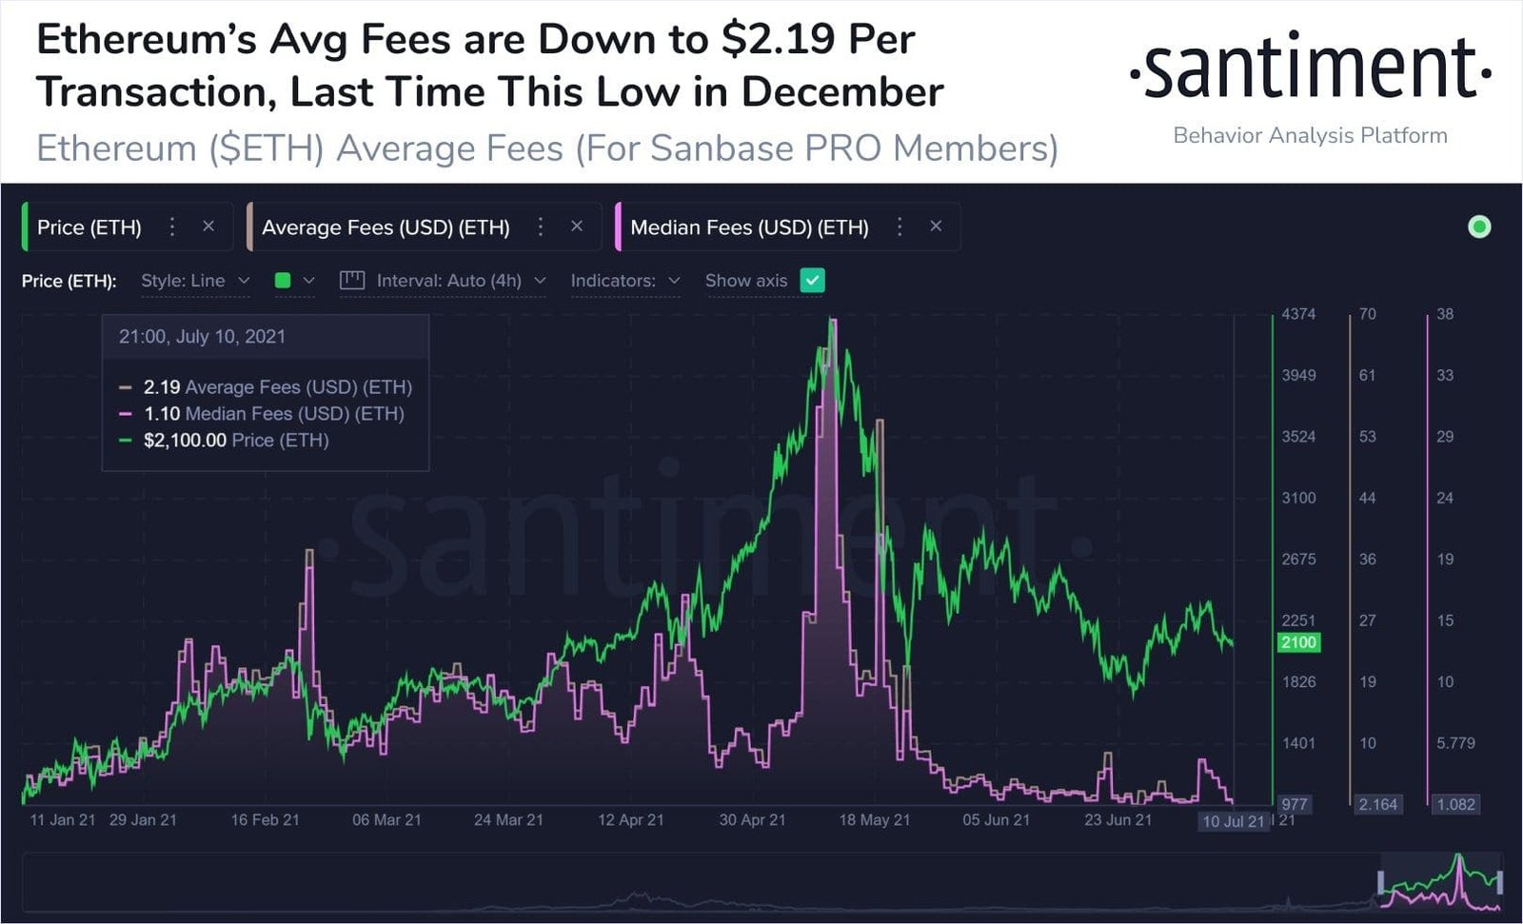Open Price (ETH) three-dot options menu
Viewport: 1523px width, 924px height.
click(172, 226)
